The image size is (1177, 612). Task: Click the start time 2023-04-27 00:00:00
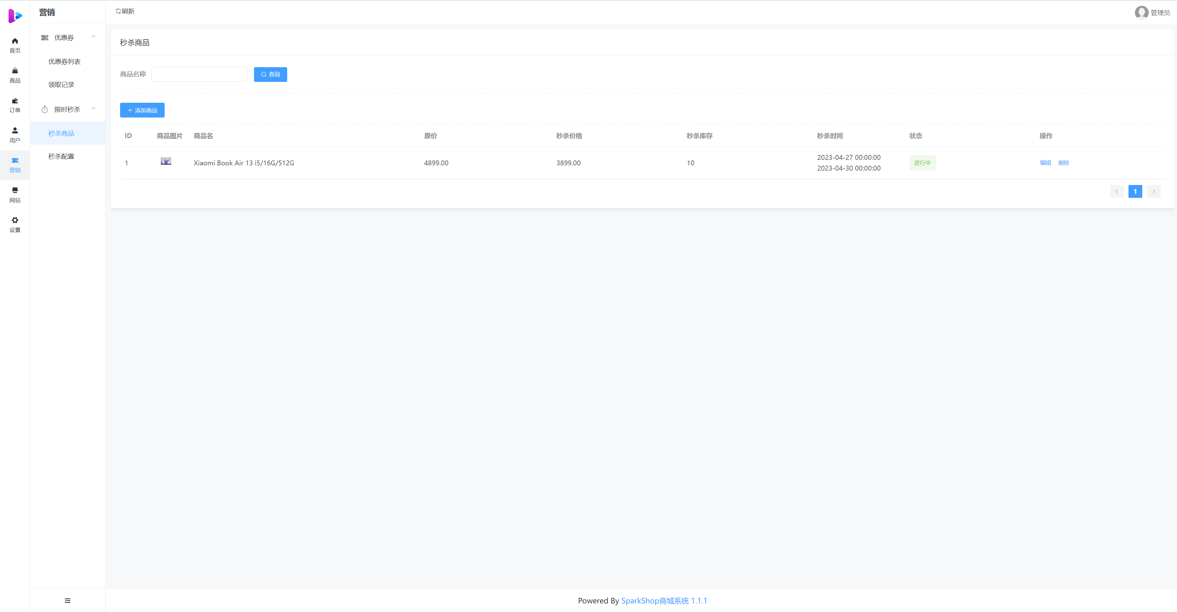pyautogui.click(x=848, y=157)
